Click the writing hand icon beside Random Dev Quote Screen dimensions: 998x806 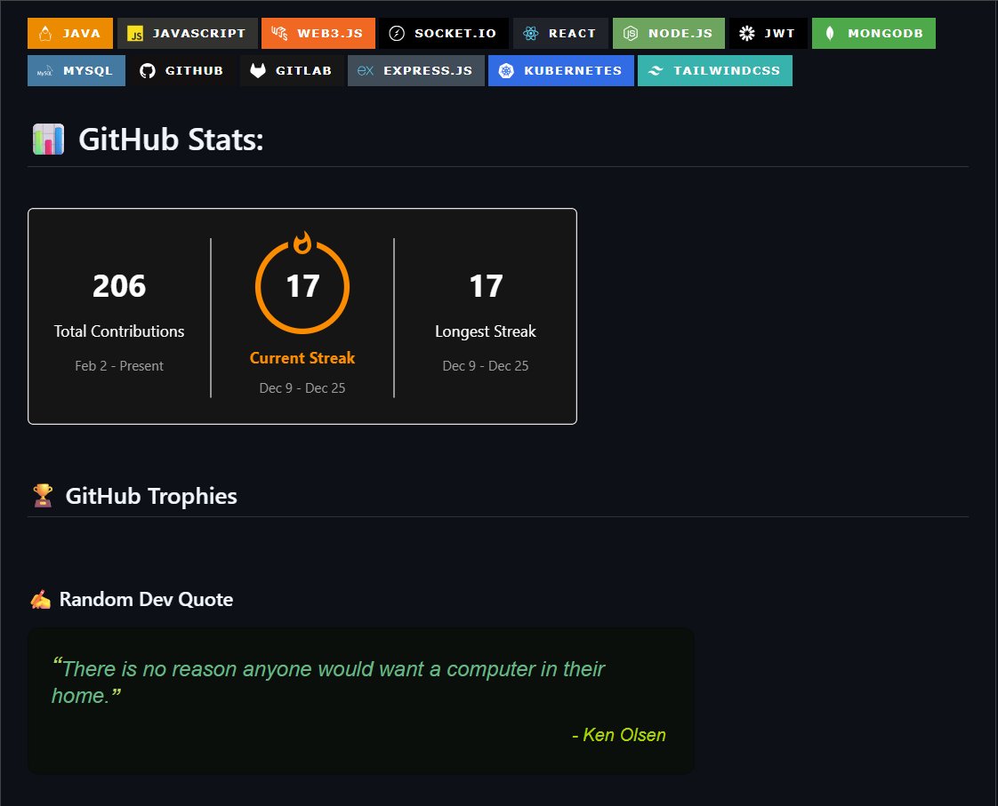pyautogui.click(x=41, y=600)
